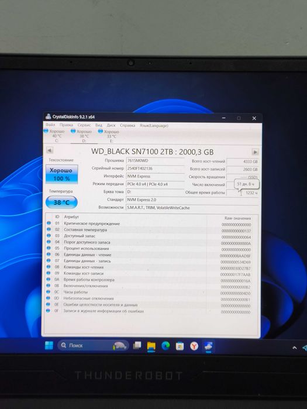Click the CrystalDiskInfo taskbar icon
This screenshot has height=409, width=307.
point(208,346)
